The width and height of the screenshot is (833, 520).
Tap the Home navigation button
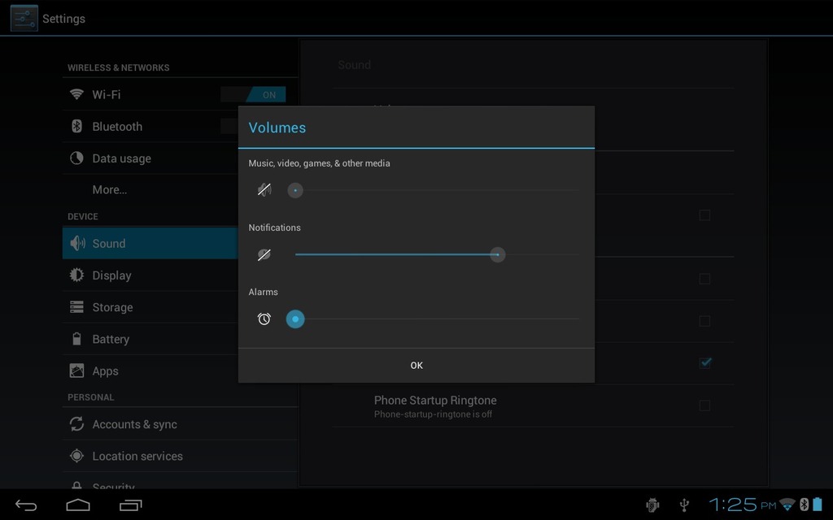[x=78, y=505]
